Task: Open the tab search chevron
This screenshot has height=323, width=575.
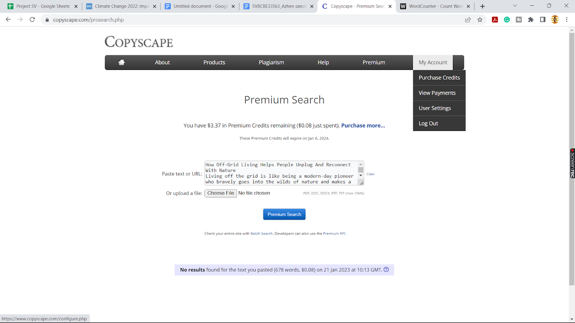Action: (515, 6)
